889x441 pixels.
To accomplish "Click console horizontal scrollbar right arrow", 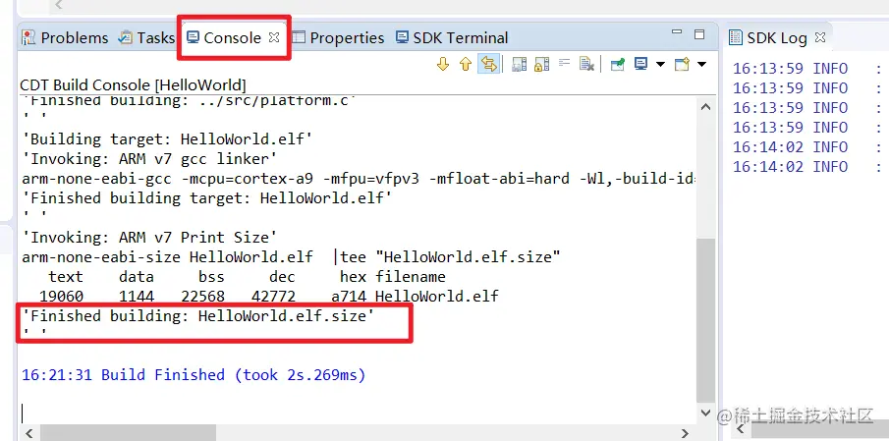I will click(685, 433).
